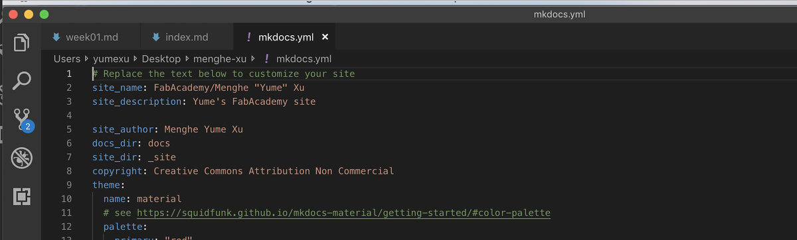Click the markdown icon on index.md tab
The width and height of the screenshot is (797, 240).
coord(156,36)
